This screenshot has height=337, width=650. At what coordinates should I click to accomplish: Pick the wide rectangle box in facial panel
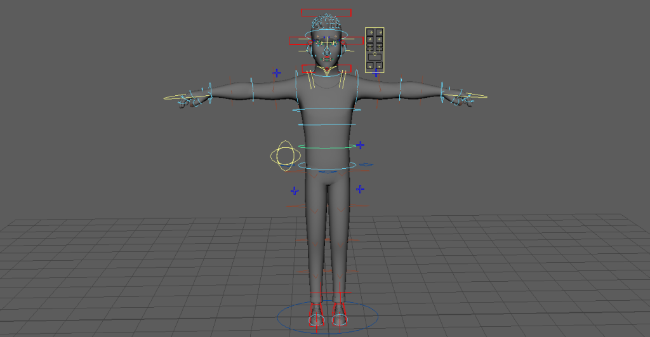tap(375, 56)
